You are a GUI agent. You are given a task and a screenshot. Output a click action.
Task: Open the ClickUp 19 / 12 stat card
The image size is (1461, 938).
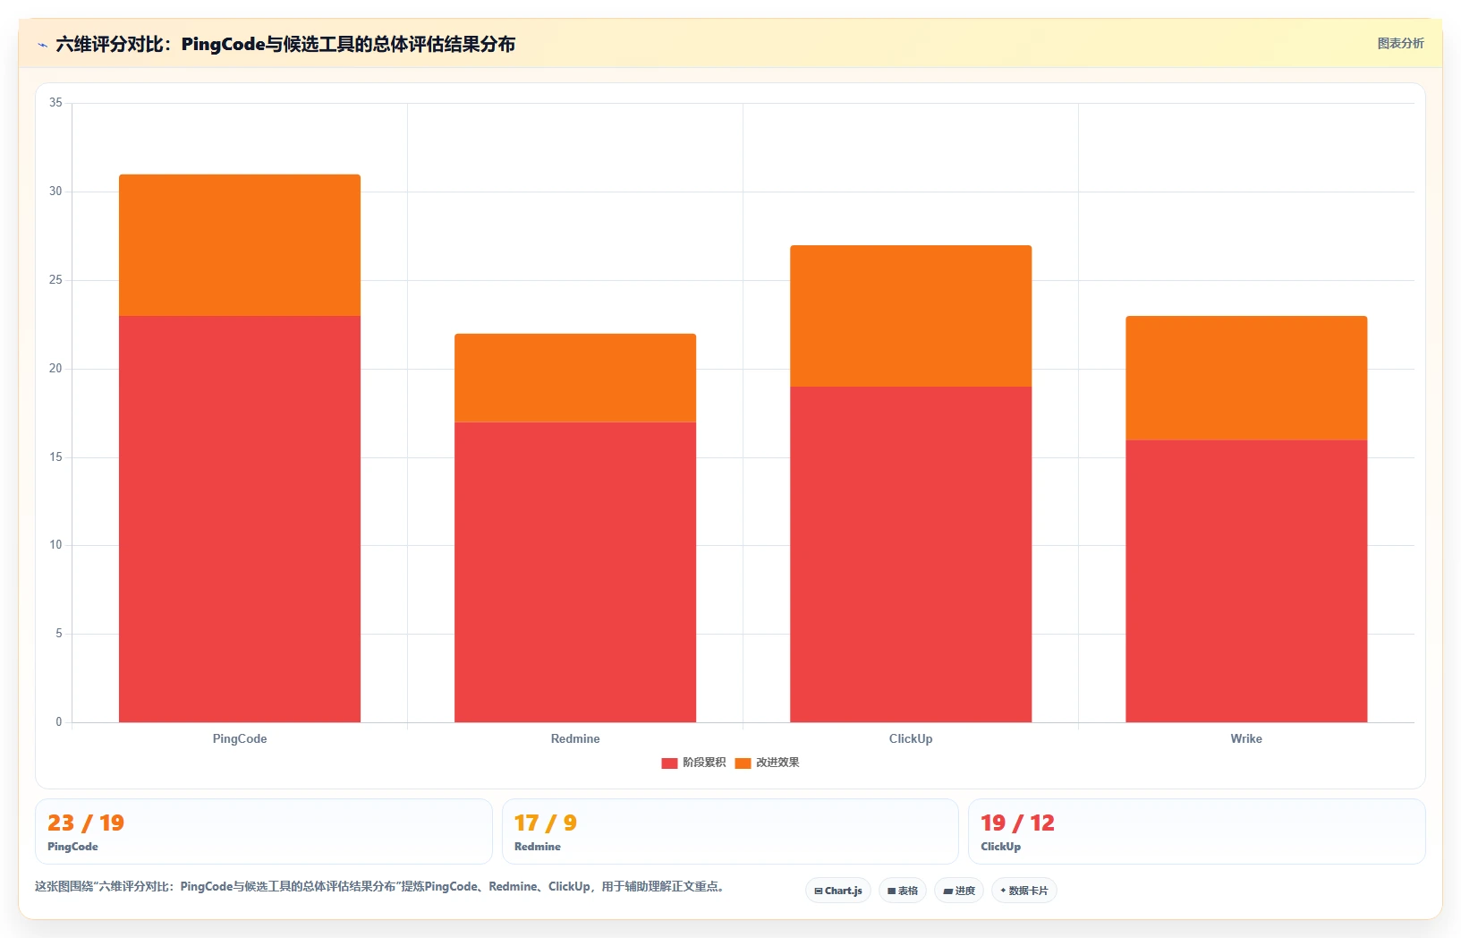[1197, 831]
